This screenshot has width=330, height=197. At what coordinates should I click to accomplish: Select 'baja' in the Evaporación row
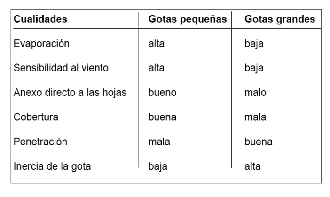[x=254, y=44]
